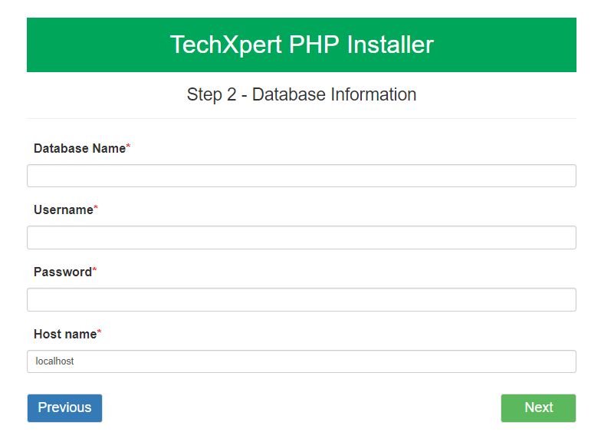Click the red asterisk after Username
The width and height of the screenshot is (601, 442).
click(97, 209)
